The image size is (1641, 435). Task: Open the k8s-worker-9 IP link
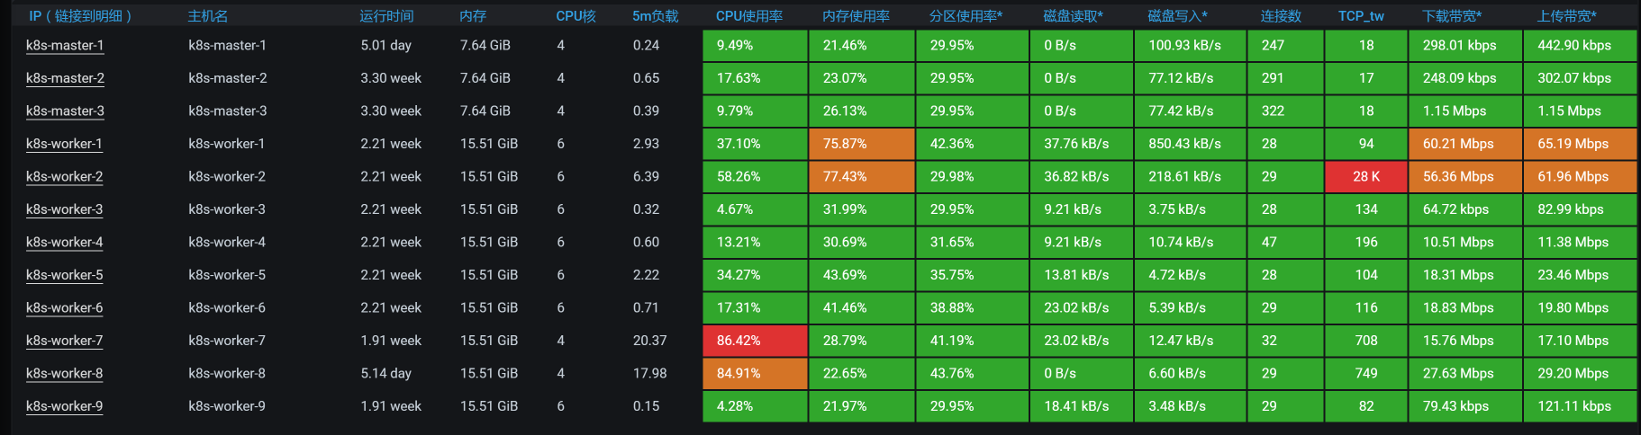point(64,406)
